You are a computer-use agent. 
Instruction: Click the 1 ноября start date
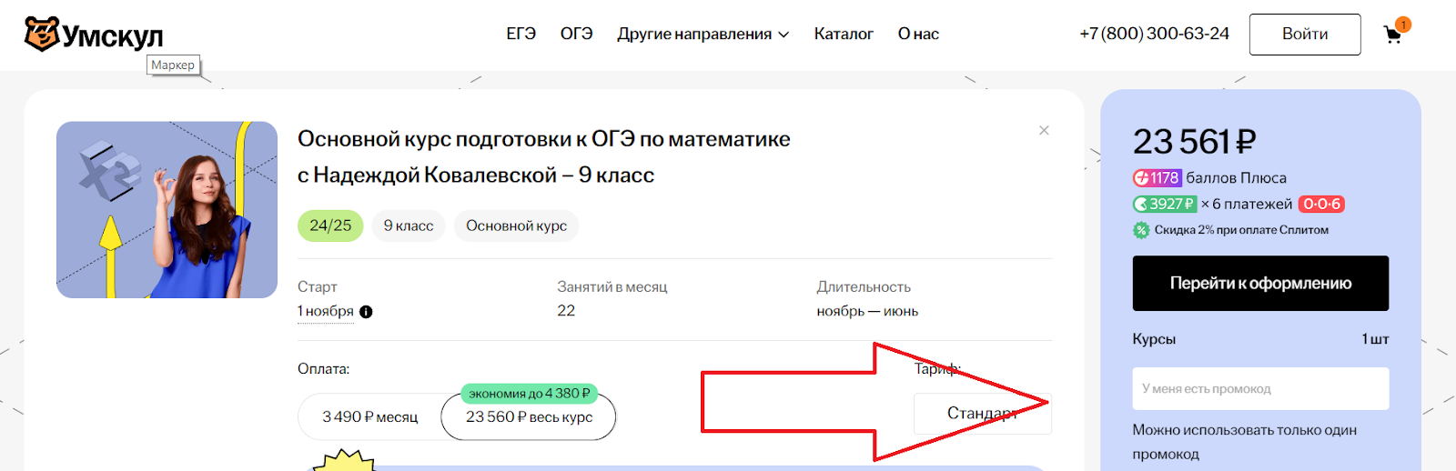pyautogui.click(x=326, y=312)
